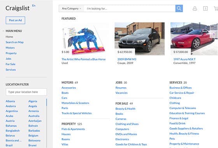Open The Artist Who Painted a Blue Horse link
The width and height of the screenshot is (218, 148).
point(84,59)
